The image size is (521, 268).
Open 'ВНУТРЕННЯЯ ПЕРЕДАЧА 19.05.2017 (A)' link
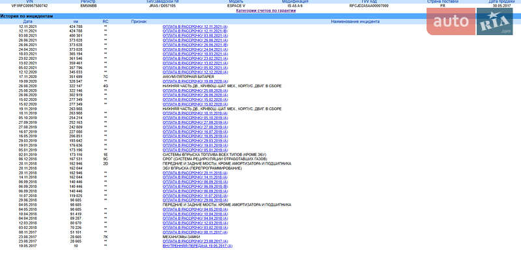[x=197, y=246]
